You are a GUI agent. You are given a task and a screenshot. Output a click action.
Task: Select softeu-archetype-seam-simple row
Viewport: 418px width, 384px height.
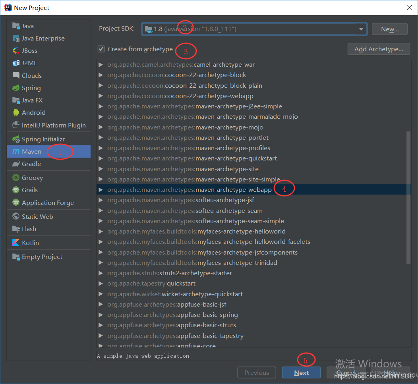[254, 221]
